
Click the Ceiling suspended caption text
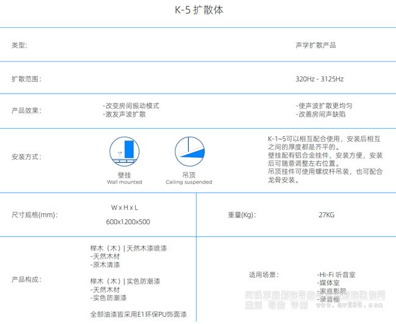(189, 182)
